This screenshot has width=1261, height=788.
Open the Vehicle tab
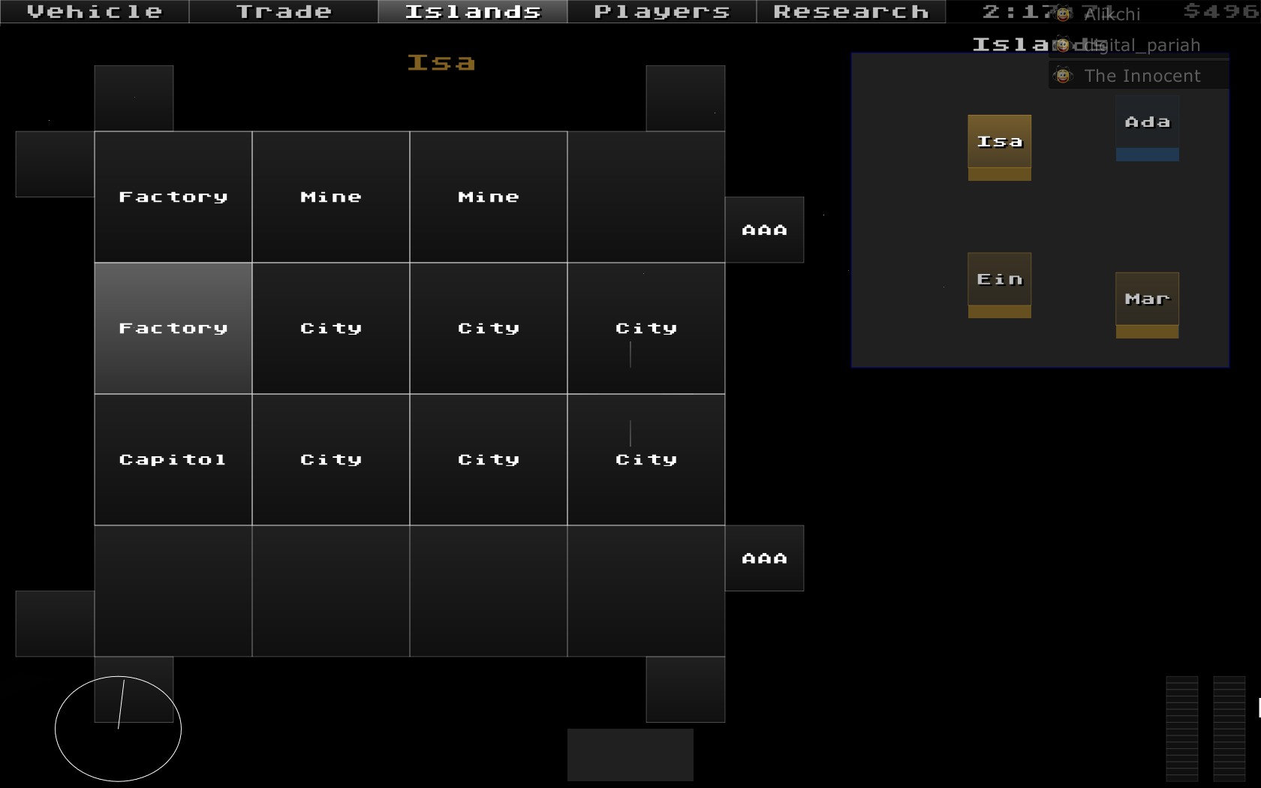95,12
